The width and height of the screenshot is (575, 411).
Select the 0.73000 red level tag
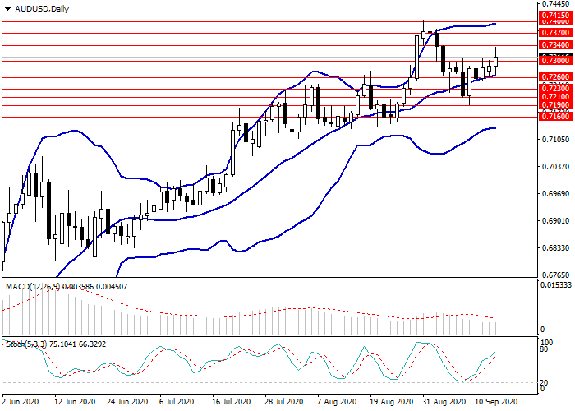tap(554, 61)
